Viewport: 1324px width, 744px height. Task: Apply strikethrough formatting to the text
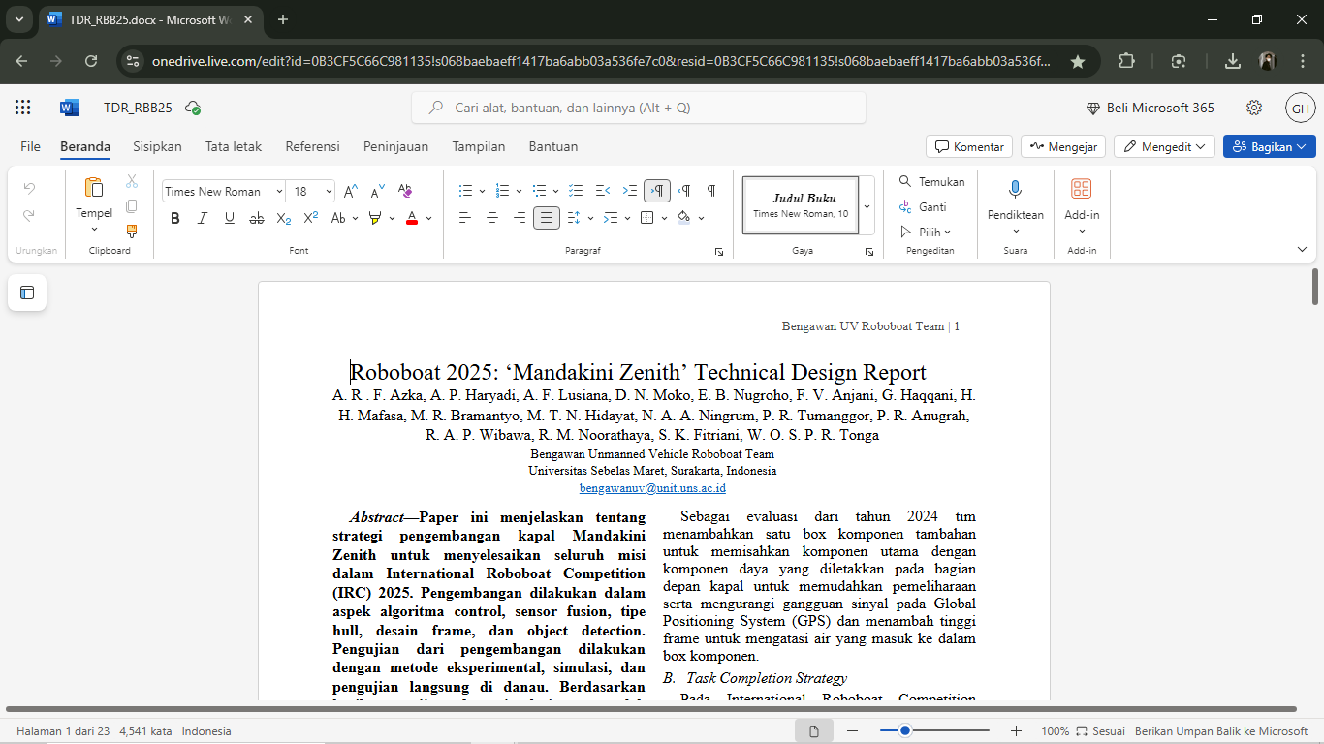(x=256, y=218)
